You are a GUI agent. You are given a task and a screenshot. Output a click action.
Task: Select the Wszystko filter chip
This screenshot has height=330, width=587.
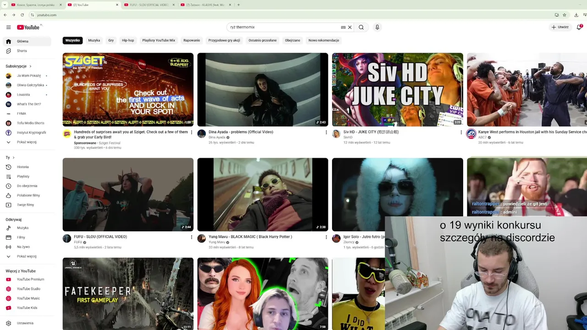tap(72, 40)
